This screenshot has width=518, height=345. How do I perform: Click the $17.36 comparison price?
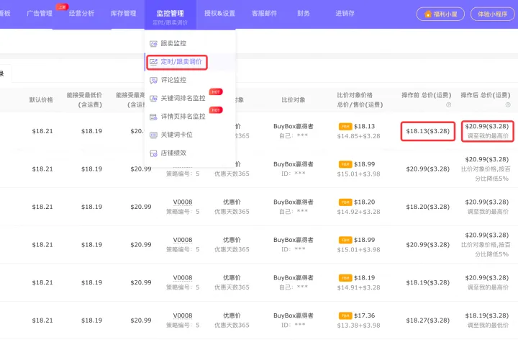[x=364, y=316]
